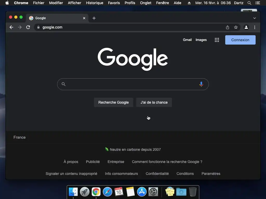Open the Fichier menu
The height and width of the screenshot is (199, 266).
tap(39, 3)
